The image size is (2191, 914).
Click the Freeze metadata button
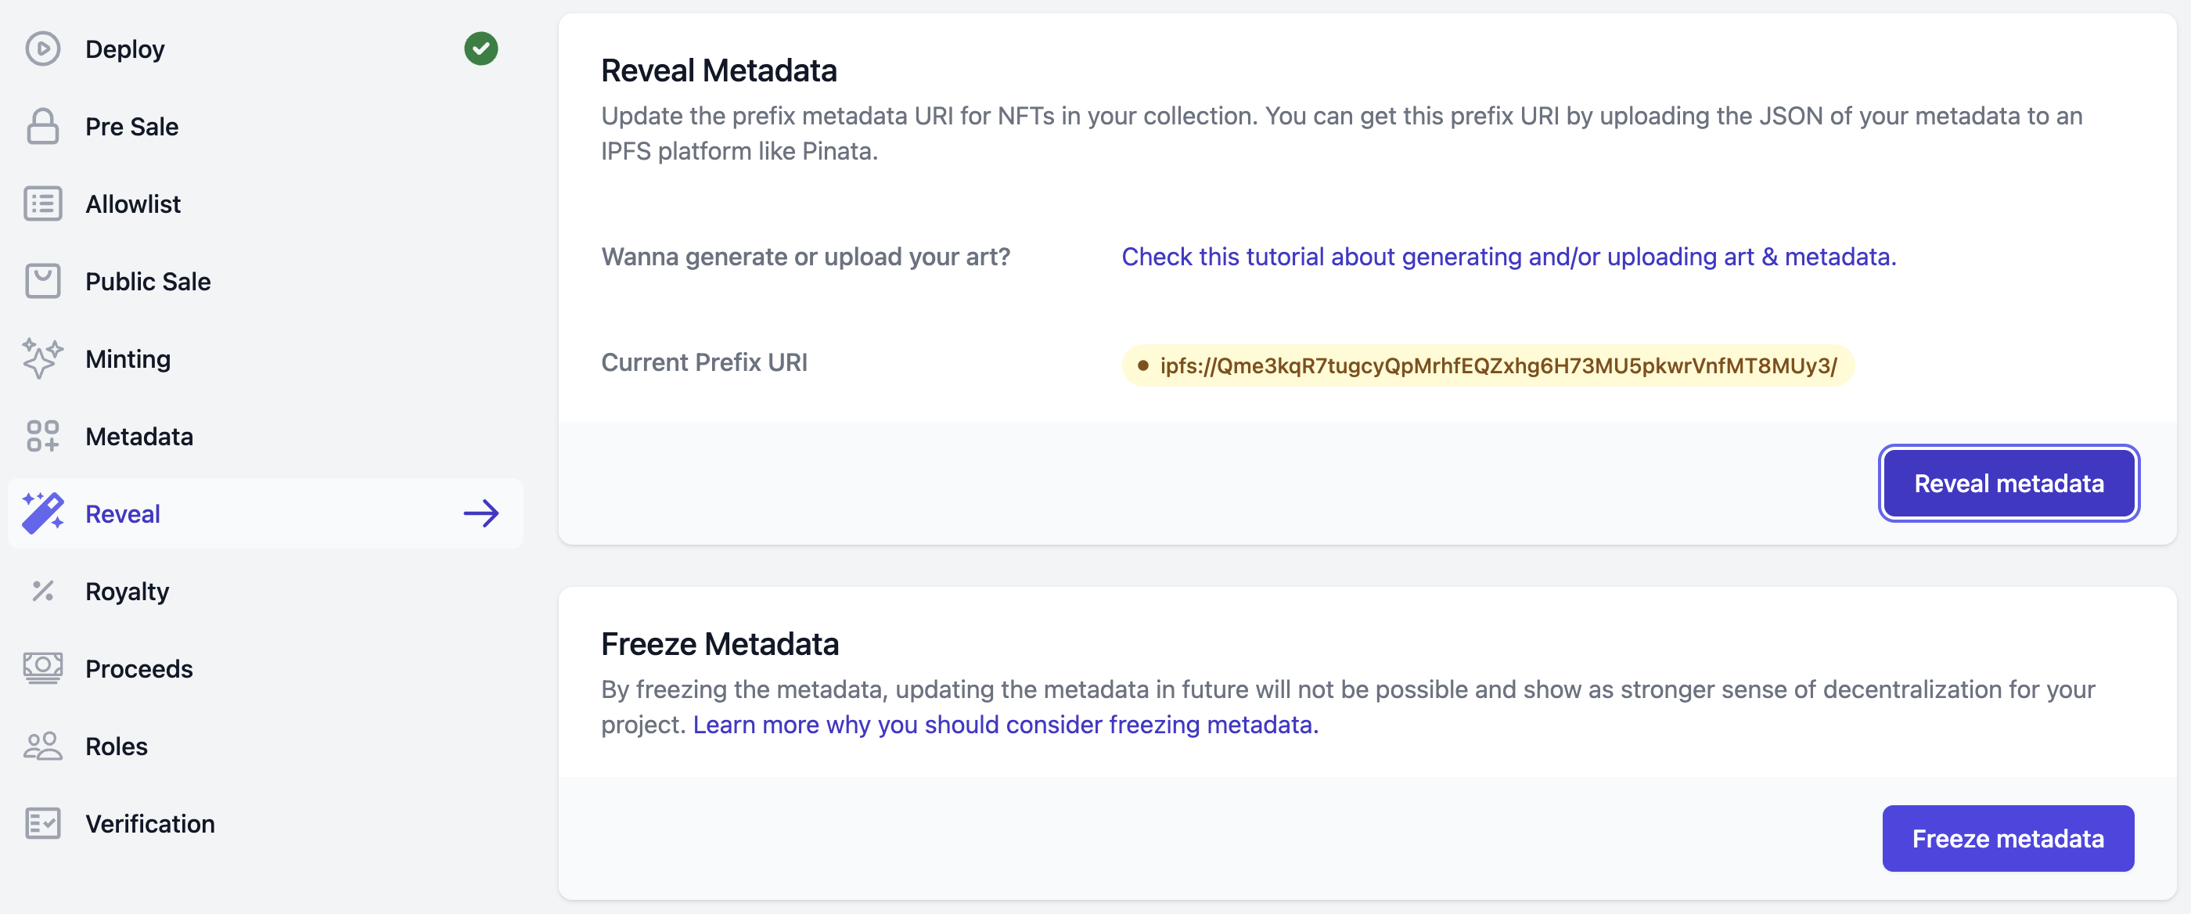[x=2008, y=838]
